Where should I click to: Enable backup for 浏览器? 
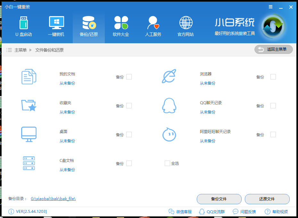coord(273,77)
